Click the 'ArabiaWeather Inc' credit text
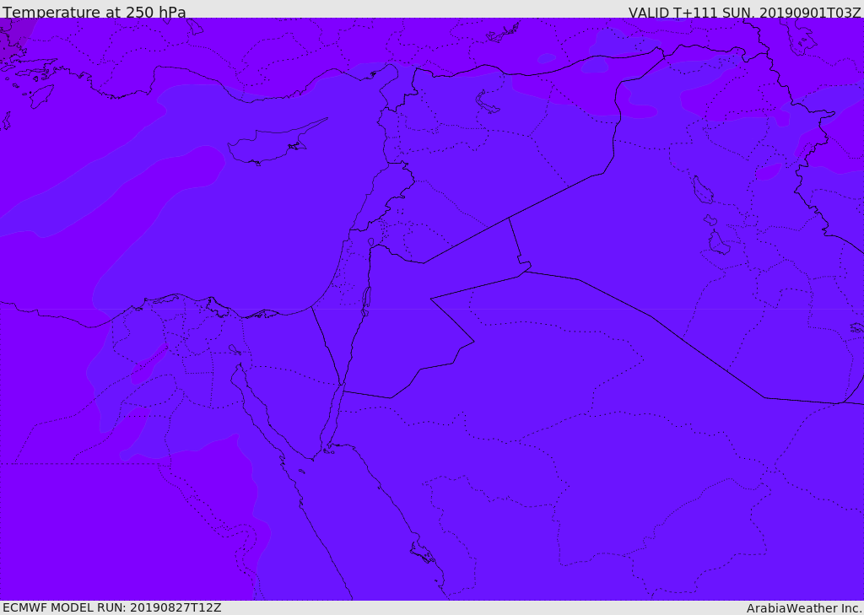The height and width of the screenshot is (615, 864). 804,608
